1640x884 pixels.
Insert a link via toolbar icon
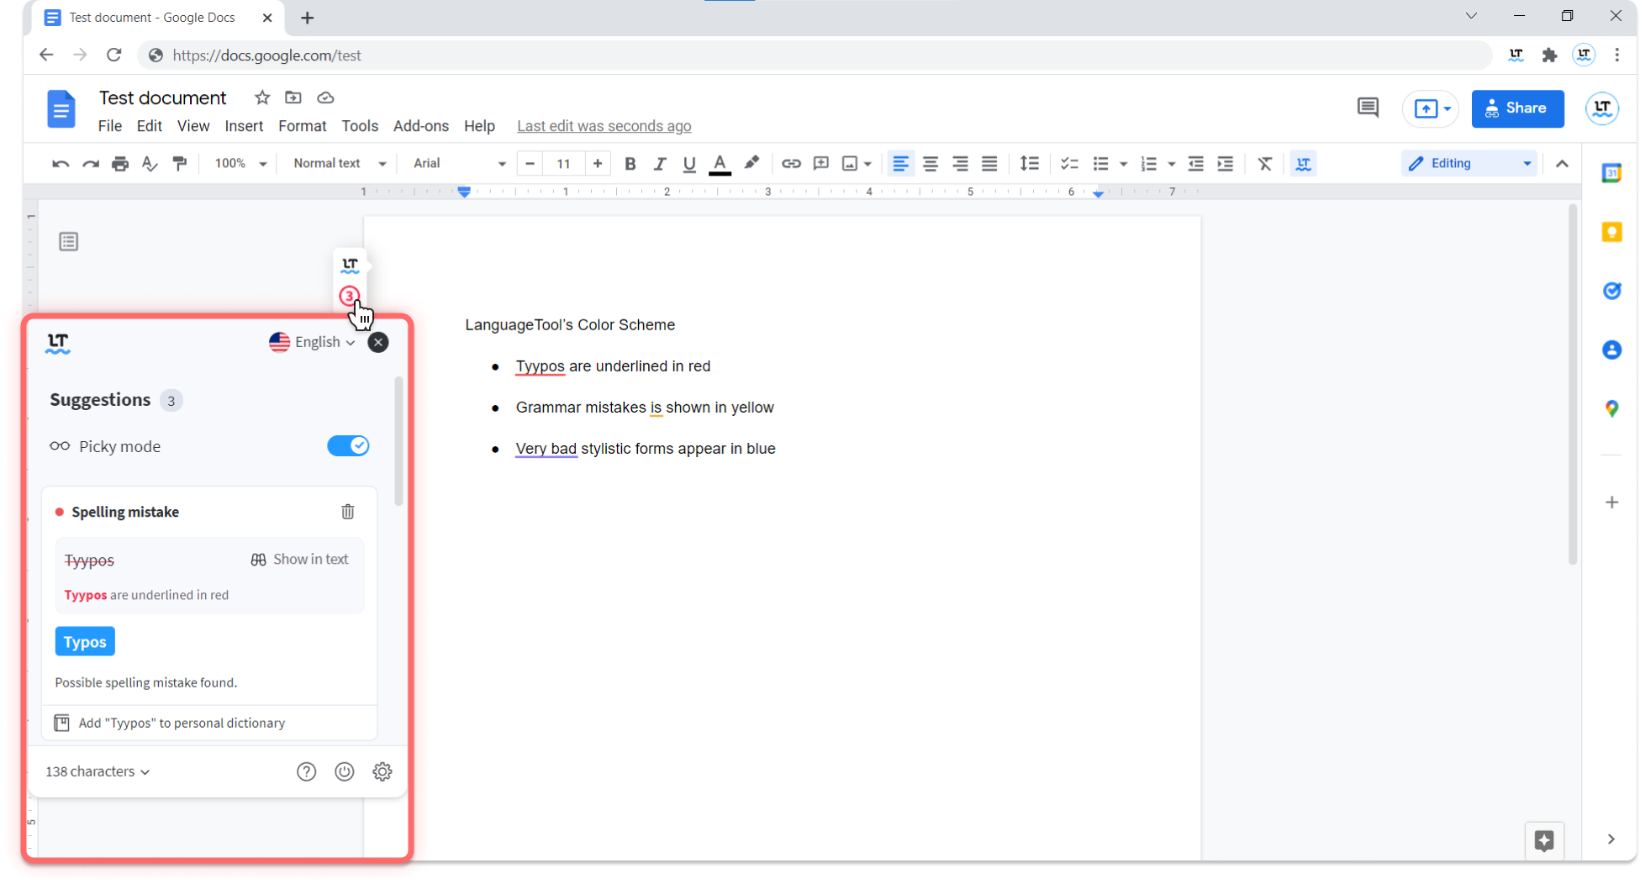(791, 164)
